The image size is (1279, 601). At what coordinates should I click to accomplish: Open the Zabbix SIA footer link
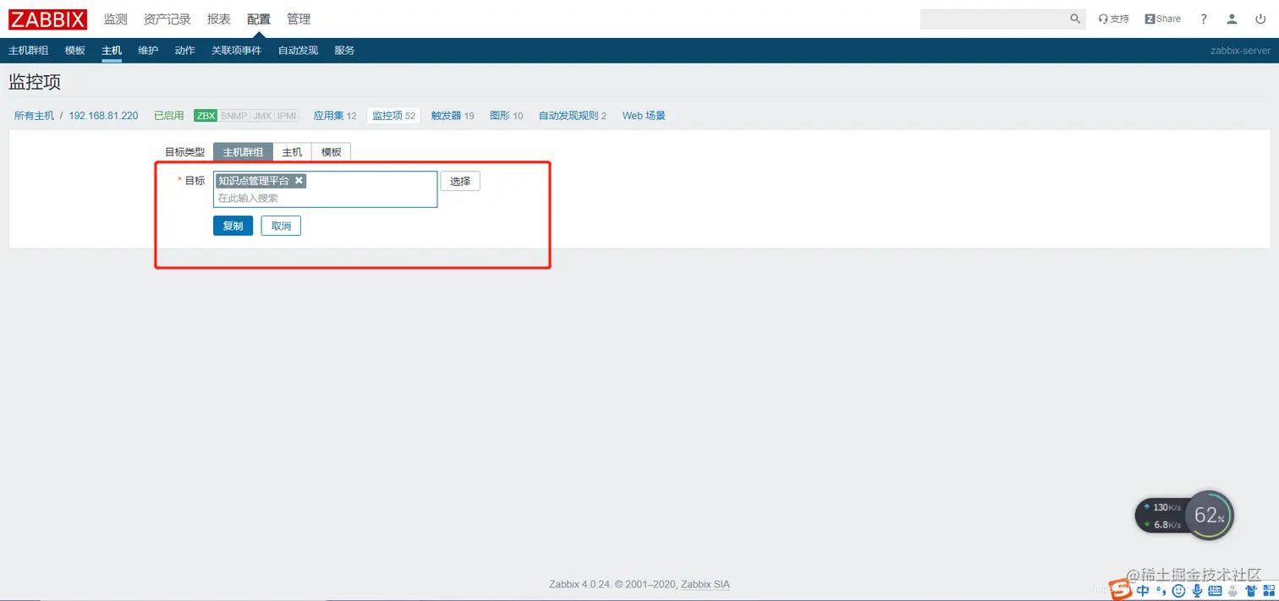[x=705, y=584]
